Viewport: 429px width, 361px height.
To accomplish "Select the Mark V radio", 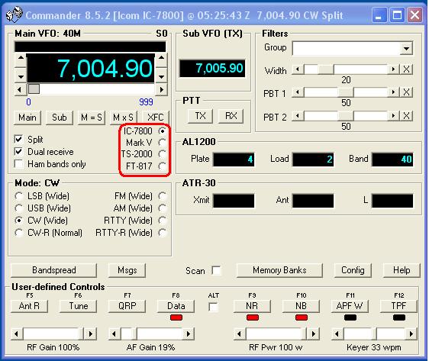I will [x=163, y=143].
